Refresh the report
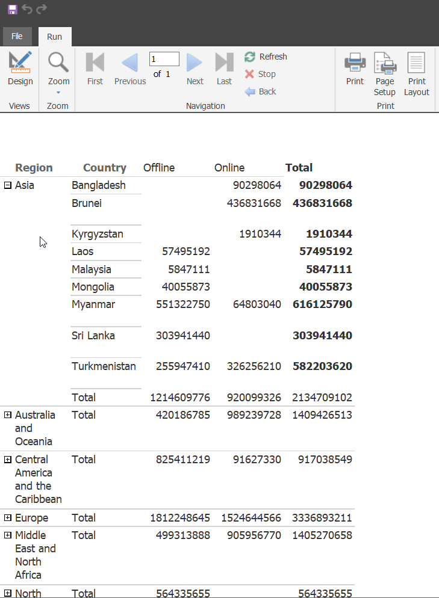The height and width of the screenshot is (598, 439). point(266,57)
